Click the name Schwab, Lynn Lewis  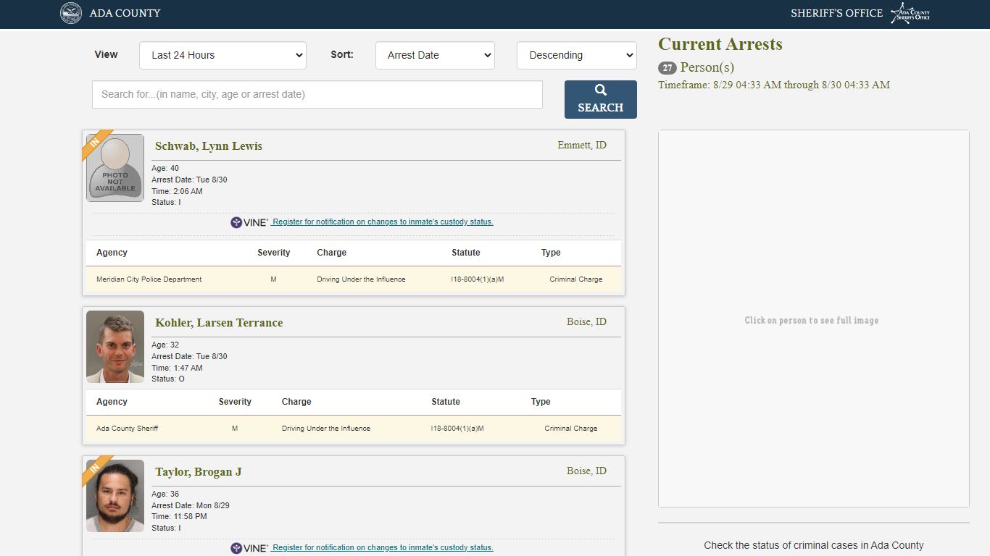pyautogui.click(x=209, y=146)
